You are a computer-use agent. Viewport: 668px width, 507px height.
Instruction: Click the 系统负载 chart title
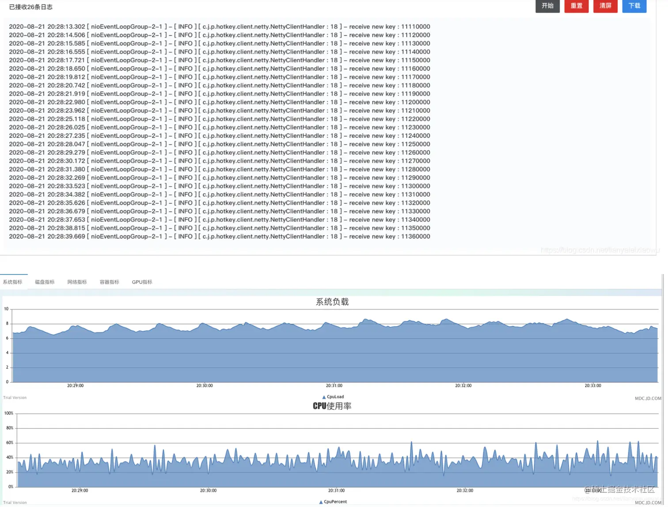pyautogui.click(x=332, y=302)
